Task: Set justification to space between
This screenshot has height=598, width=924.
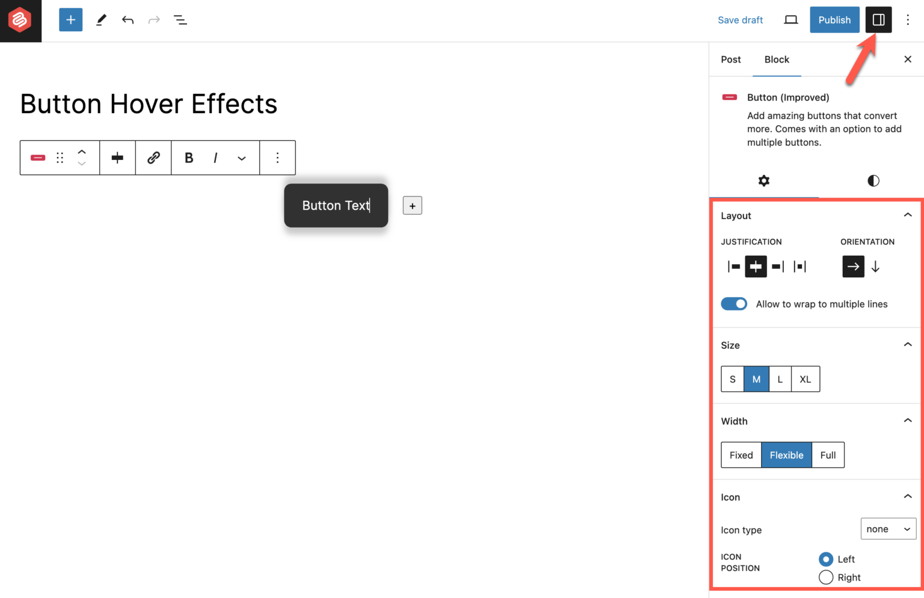Action: click(x=799, y=267)
